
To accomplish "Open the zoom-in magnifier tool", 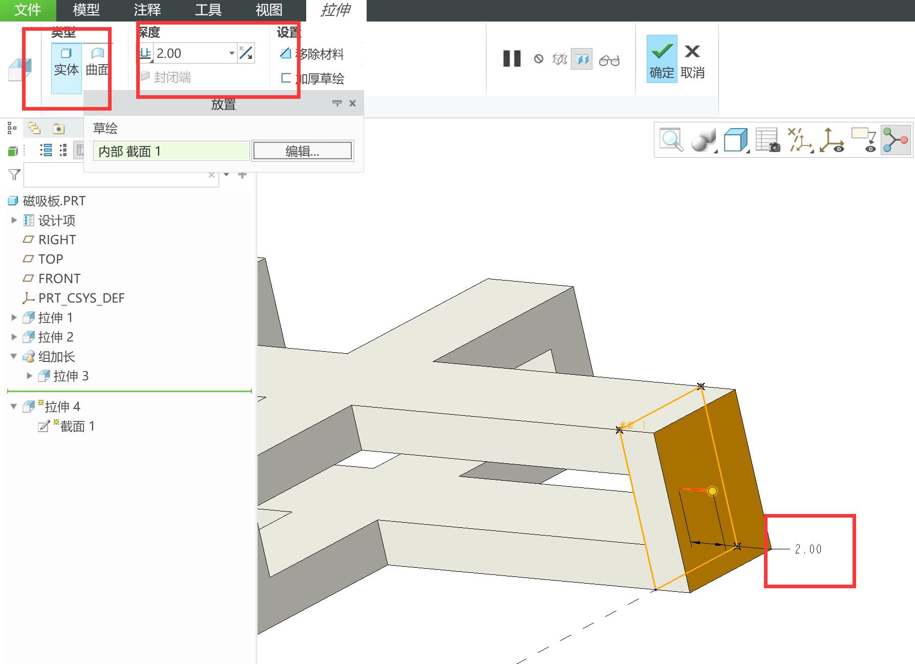I will 671,139.
